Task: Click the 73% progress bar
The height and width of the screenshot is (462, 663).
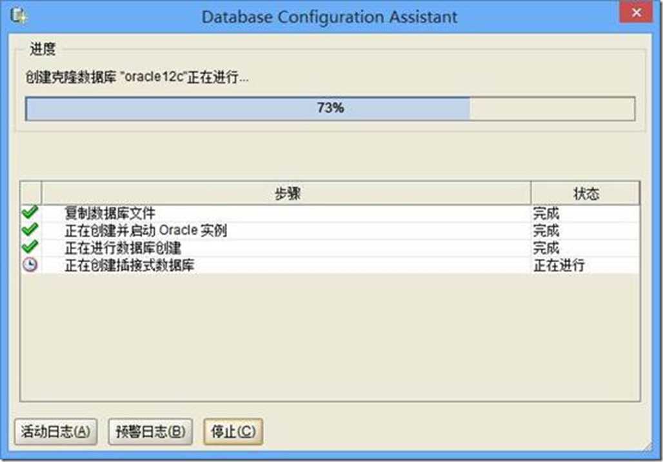Action: pos(330,108)
